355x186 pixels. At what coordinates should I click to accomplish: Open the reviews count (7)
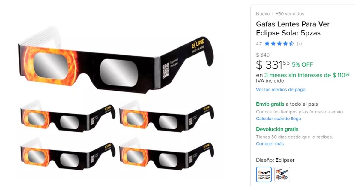pos(299,43)
